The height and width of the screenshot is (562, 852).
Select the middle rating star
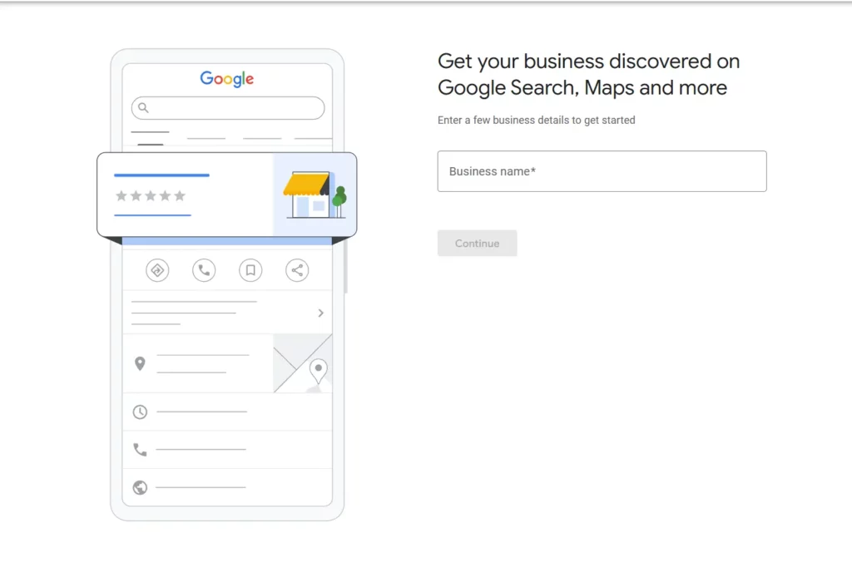(x=151, y=195)
